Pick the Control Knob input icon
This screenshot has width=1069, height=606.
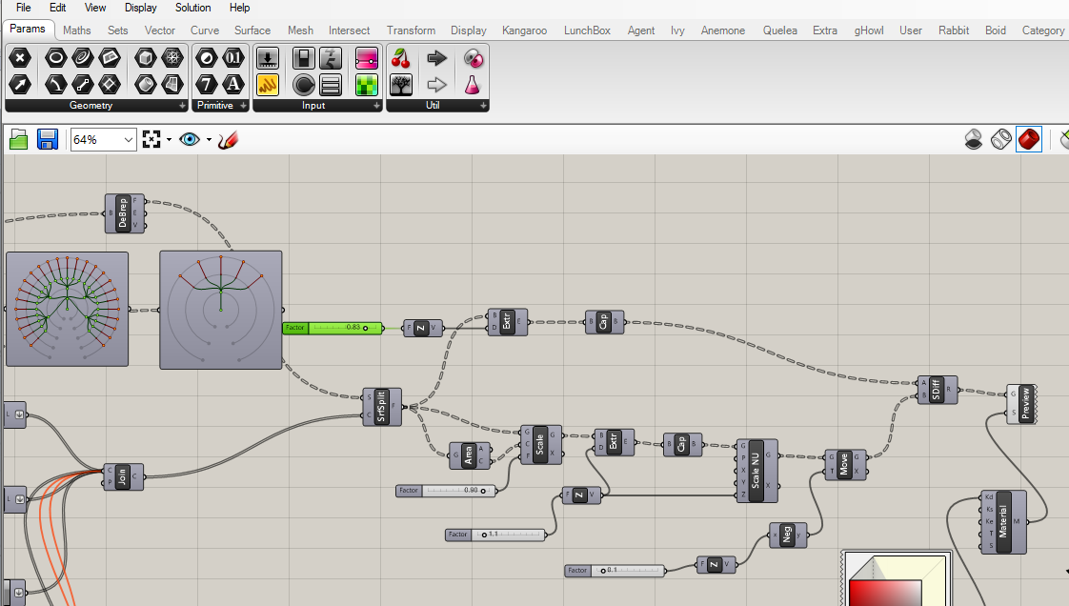[303, 84]
